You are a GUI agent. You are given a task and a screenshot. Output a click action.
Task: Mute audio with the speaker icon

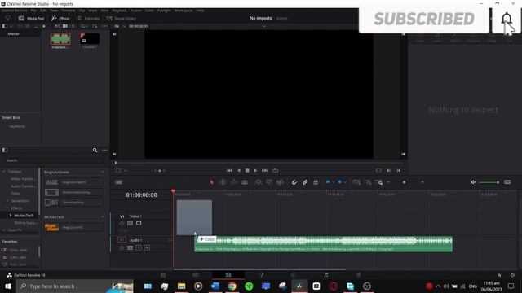tap(473, 182)
